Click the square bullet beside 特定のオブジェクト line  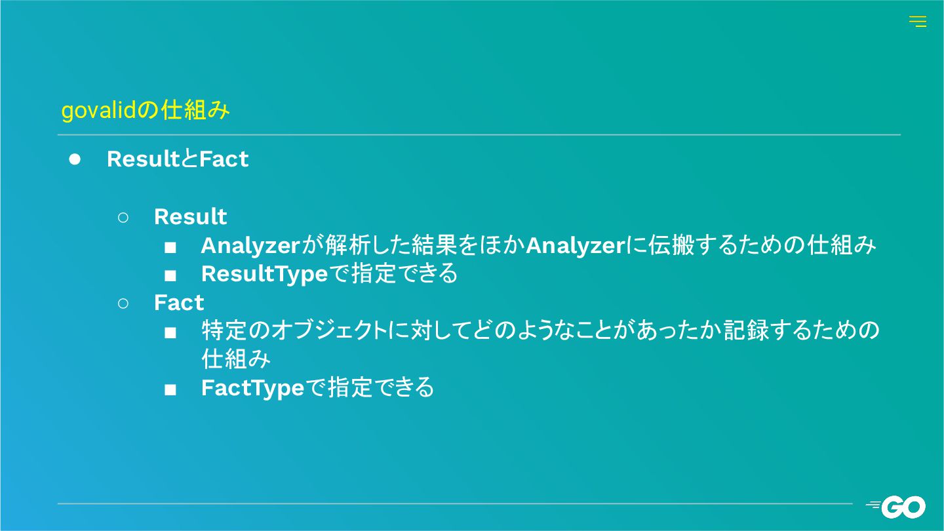click(x=170, y=332)
